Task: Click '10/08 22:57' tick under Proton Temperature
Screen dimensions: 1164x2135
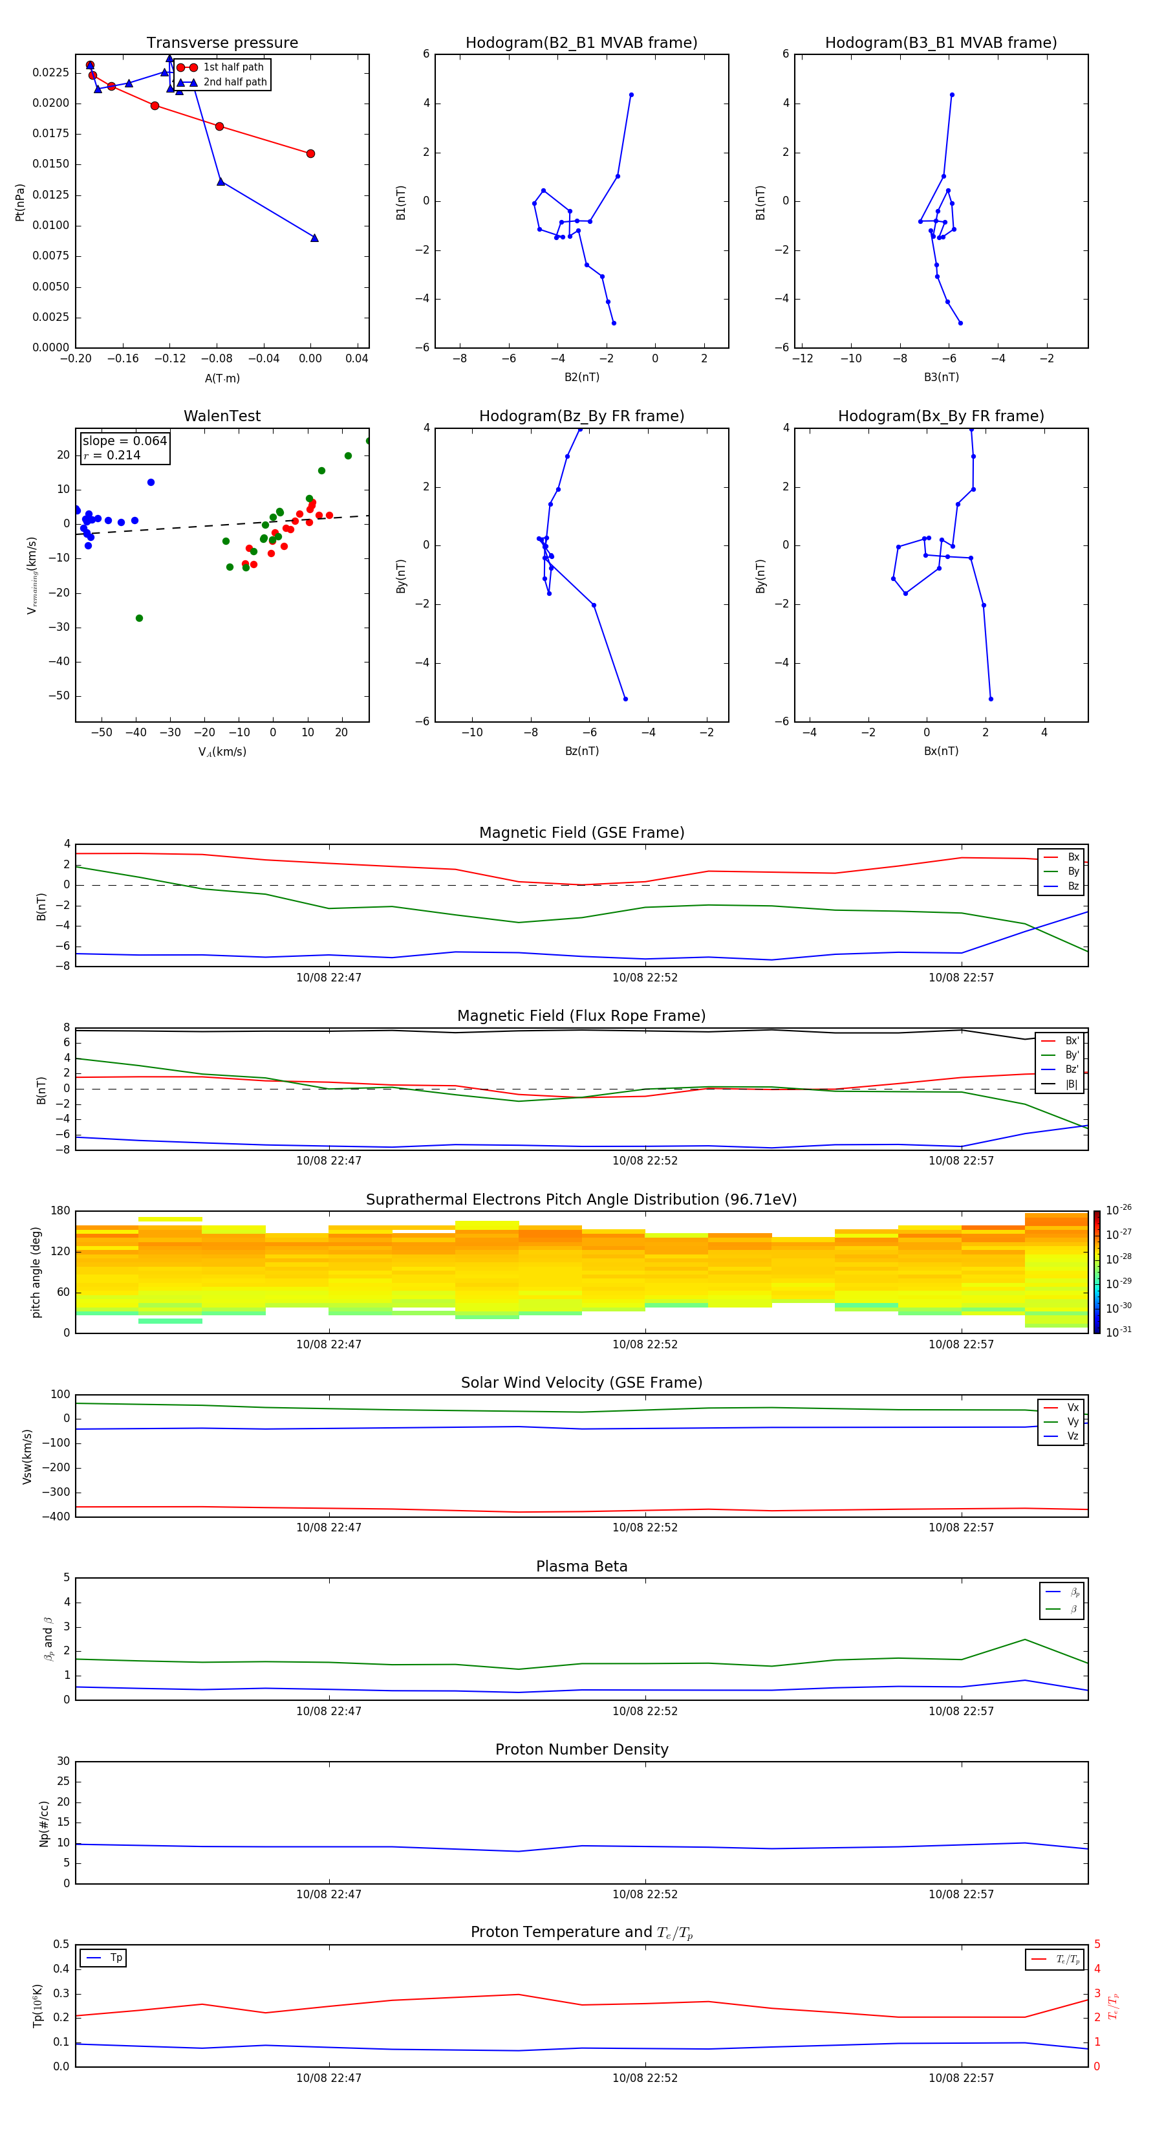Action: (x=961, y=2079)
